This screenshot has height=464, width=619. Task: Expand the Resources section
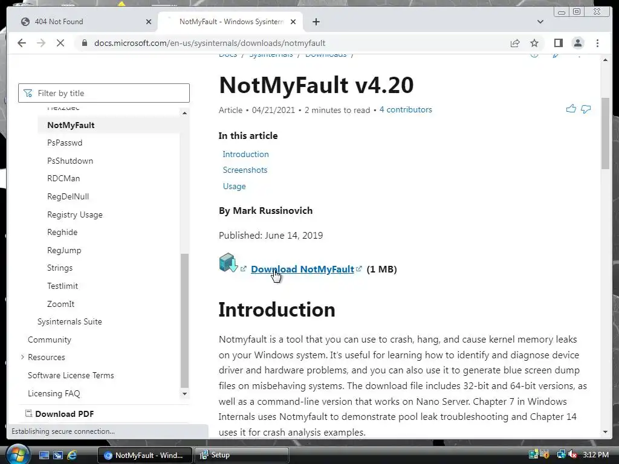pos(22,357)
